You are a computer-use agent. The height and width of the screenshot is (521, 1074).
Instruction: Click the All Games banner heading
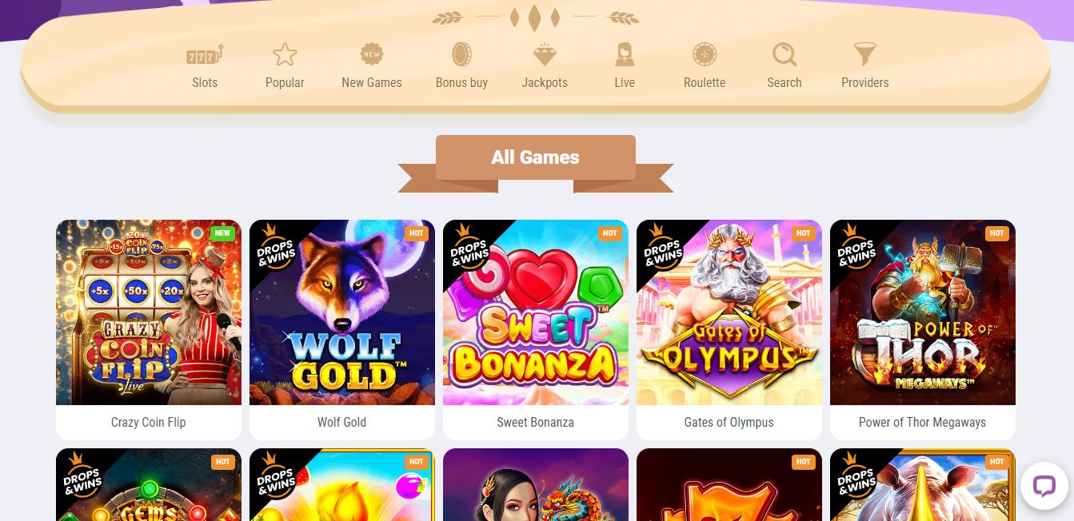pos(536,157)
